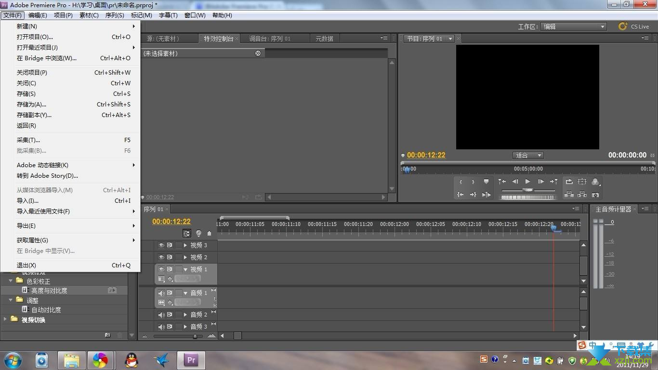This screenshot has height=370, width=658.
Task: Click the Play In to Out icon
Action: coord(486,195)
